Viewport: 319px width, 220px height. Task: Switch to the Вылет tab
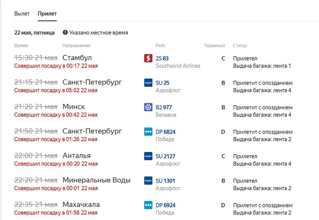[22, 14]
